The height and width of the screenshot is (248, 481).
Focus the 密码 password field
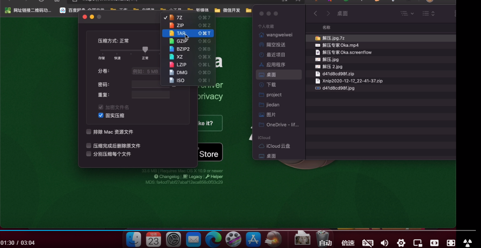[150, 84]
